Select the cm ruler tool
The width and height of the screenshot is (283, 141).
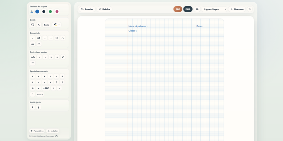[x=33, y=44]
